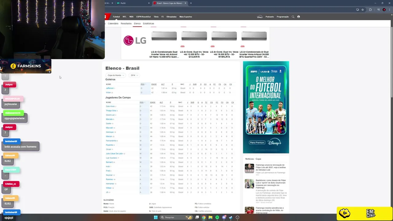Click chat message 'brkk acasala com homens'
Screen dimensions: 393x221
point(21,147)
